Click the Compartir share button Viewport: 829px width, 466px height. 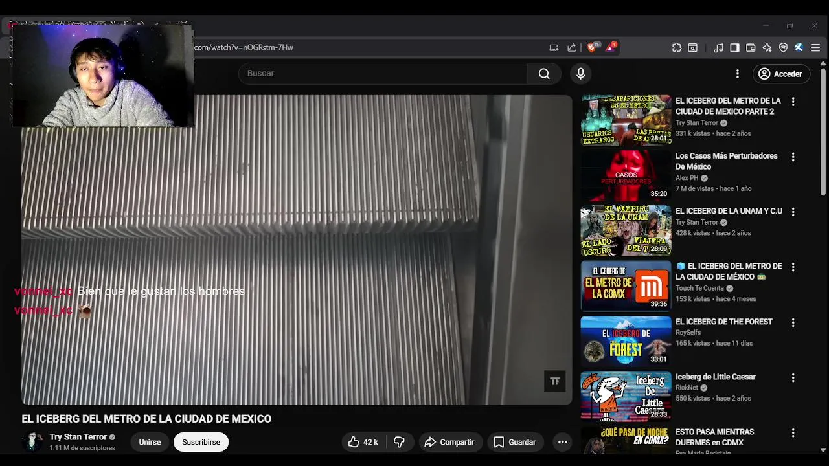coord(450,442)
